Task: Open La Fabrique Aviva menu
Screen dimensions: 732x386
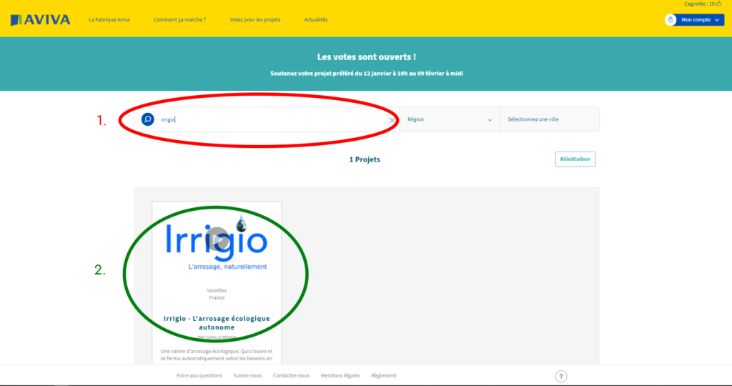Action: 109,19
